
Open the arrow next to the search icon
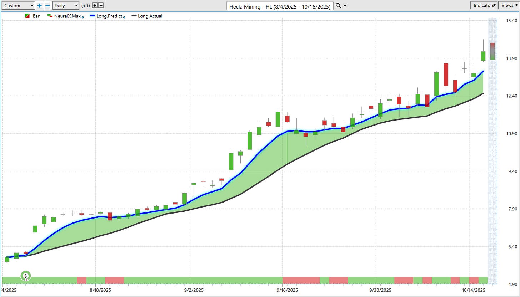[345, 6]
